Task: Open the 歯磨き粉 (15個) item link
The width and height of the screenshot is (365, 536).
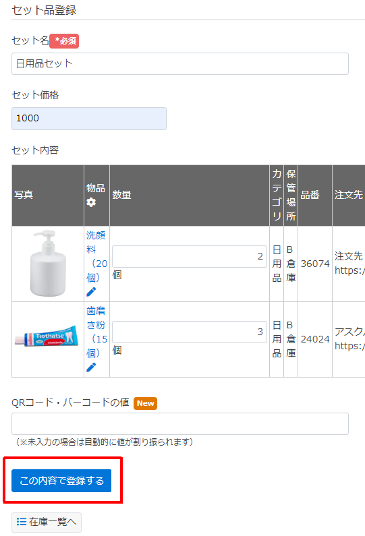Action: pos(96,332)
